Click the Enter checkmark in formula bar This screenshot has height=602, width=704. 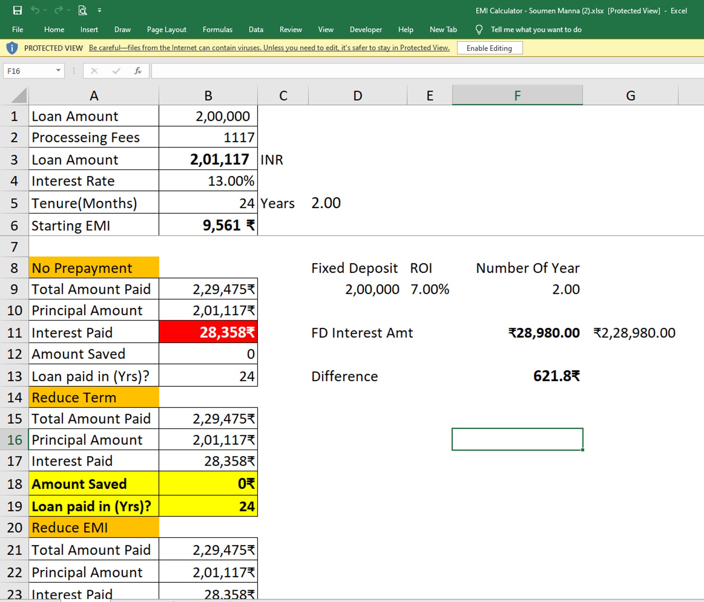[x=116, y=71]
